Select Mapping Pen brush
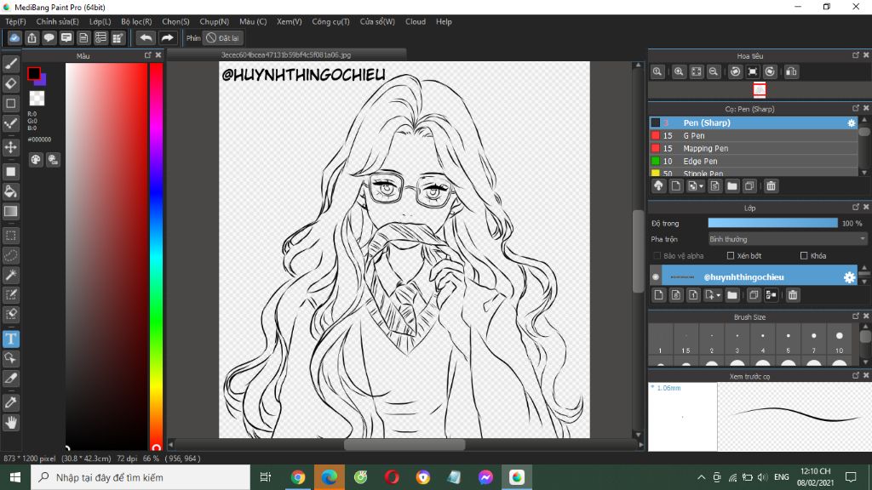The image size is (872, 490). (x=754, y=148)
